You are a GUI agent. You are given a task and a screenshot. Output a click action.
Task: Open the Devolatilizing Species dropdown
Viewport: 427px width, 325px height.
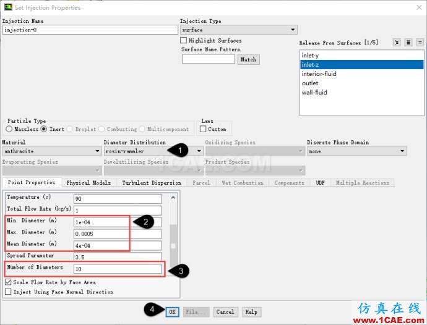click(153, 171)
